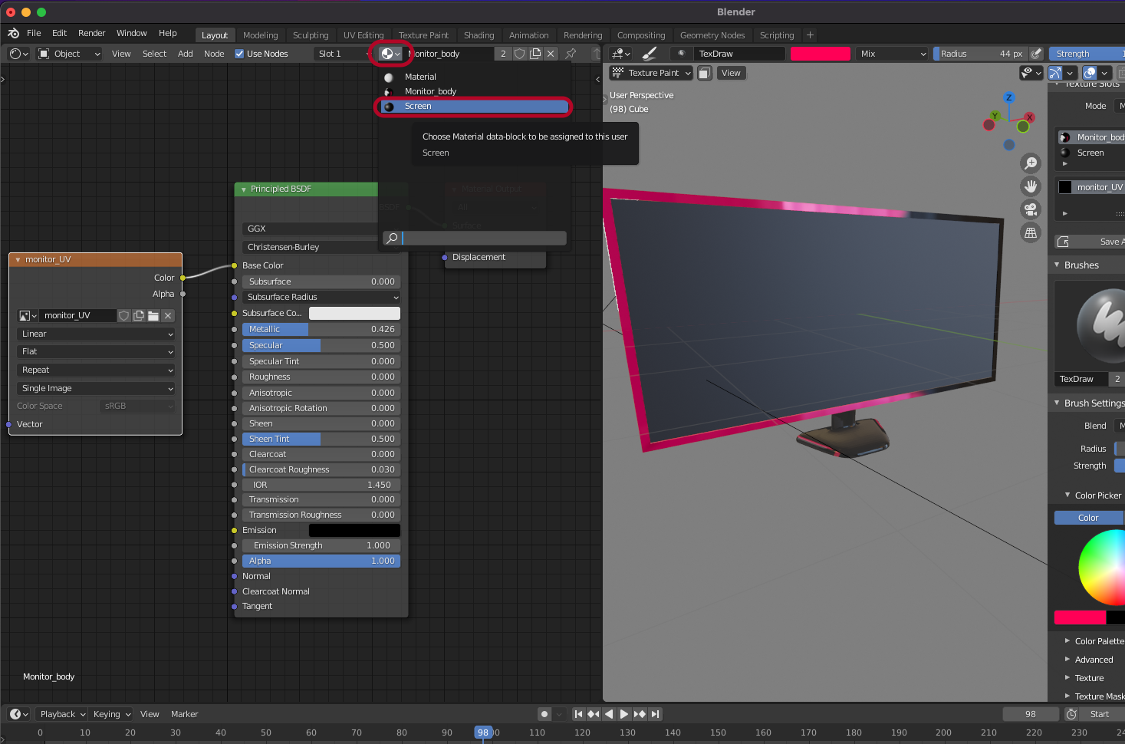Open the Repeat extension dropdown
1125x744 pixels.
96,370
